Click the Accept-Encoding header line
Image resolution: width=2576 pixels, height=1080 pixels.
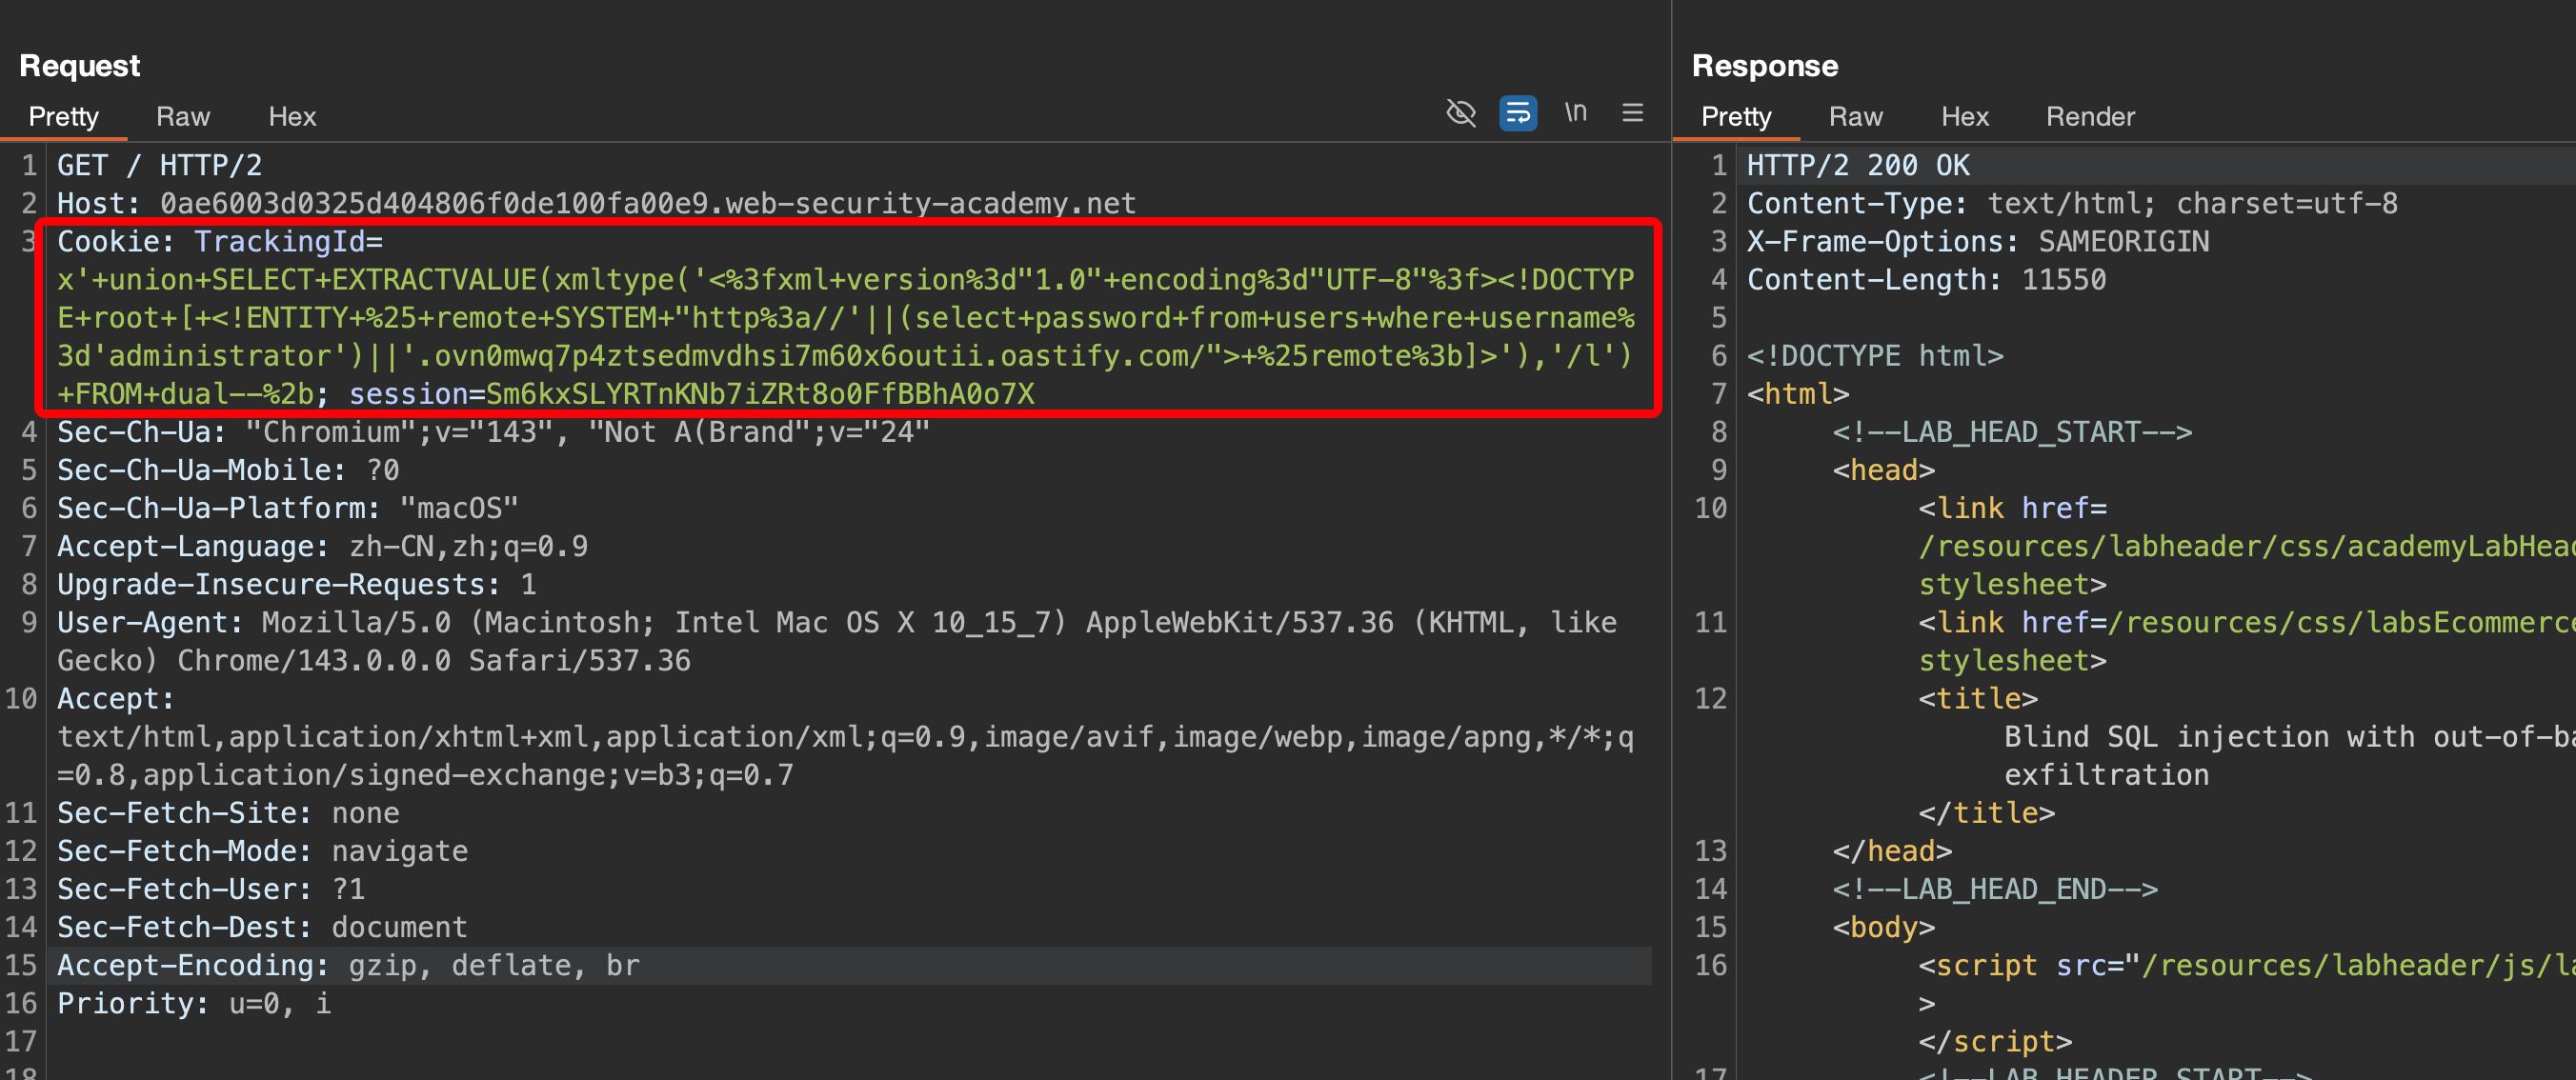click(x=348, y=966)
